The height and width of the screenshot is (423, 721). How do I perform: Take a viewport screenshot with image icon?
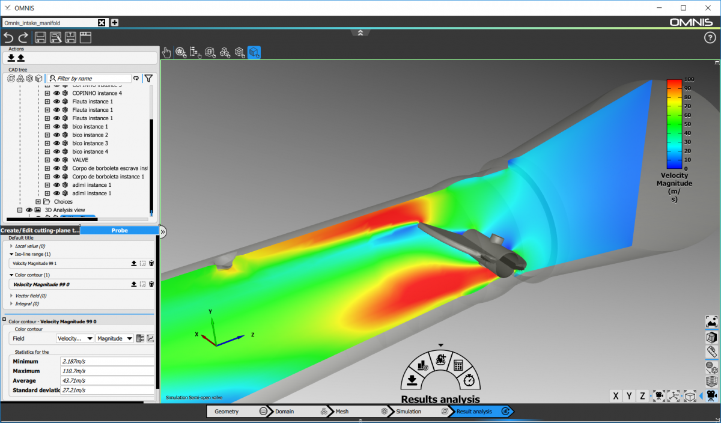point(711,321)
